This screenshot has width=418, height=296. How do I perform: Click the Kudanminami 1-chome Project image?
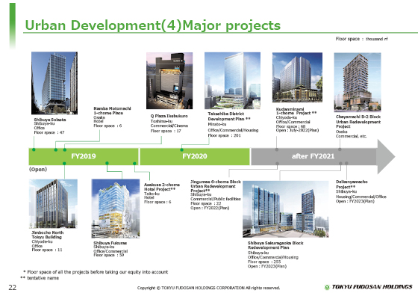click(297, 78)
